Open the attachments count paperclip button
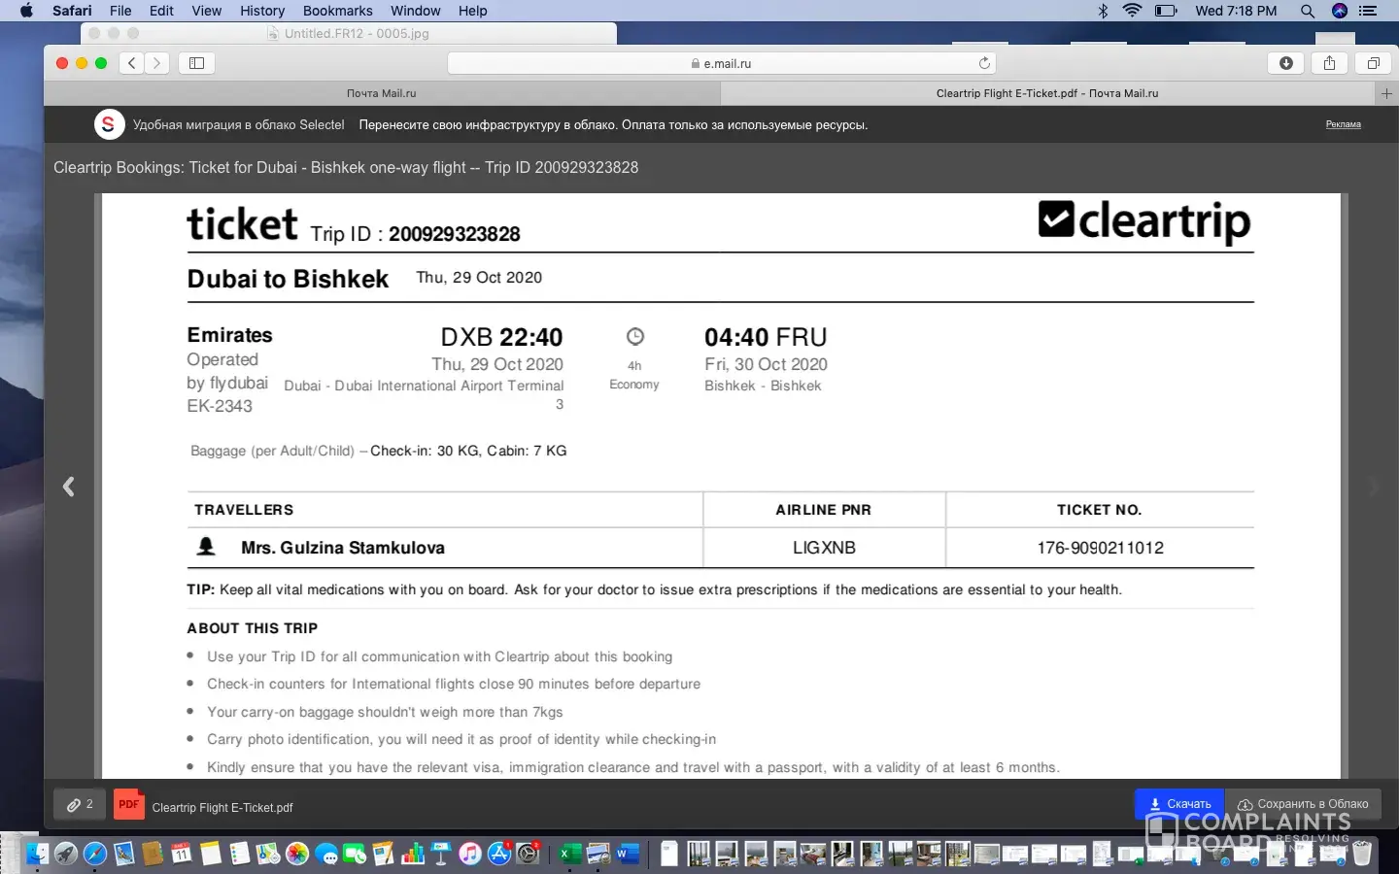The image size is (1399, 874). point(80,805)
